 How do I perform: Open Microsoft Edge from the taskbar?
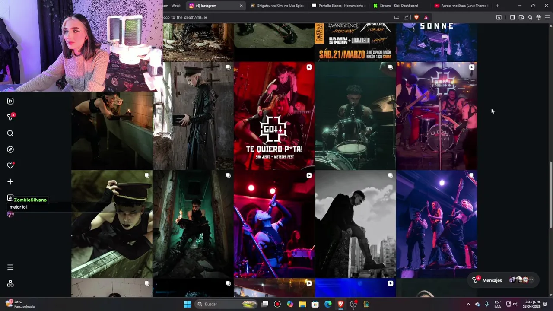coord(328,304)
